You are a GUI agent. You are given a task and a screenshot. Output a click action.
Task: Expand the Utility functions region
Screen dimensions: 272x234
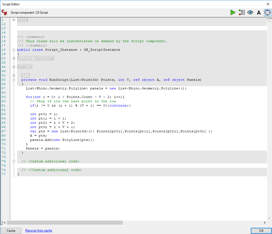tap(14, 58)
